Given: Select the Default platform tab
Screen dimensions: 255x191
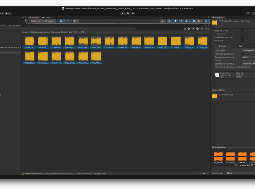Looking at the screenshot, I should [x=222, y=46].
